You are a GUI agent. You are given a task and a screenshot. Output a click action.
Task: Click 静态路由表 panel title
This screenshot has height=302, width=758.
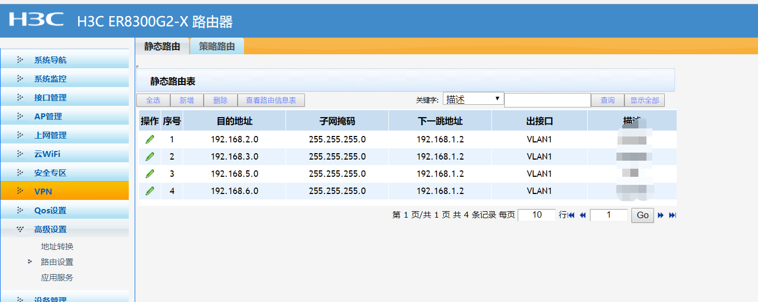pos(172,82)
